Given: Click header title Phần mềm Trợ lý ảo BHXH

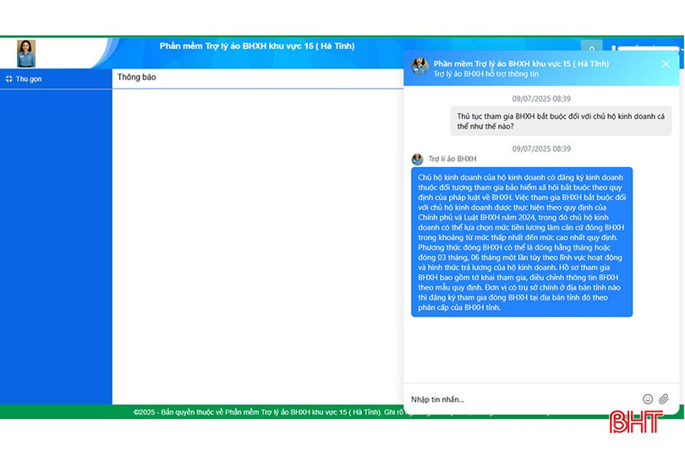Looking at the screenshot, I should point(257,46).
